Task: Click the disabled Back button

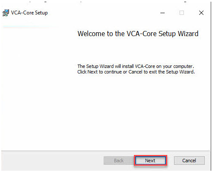Action: point(119,161)
